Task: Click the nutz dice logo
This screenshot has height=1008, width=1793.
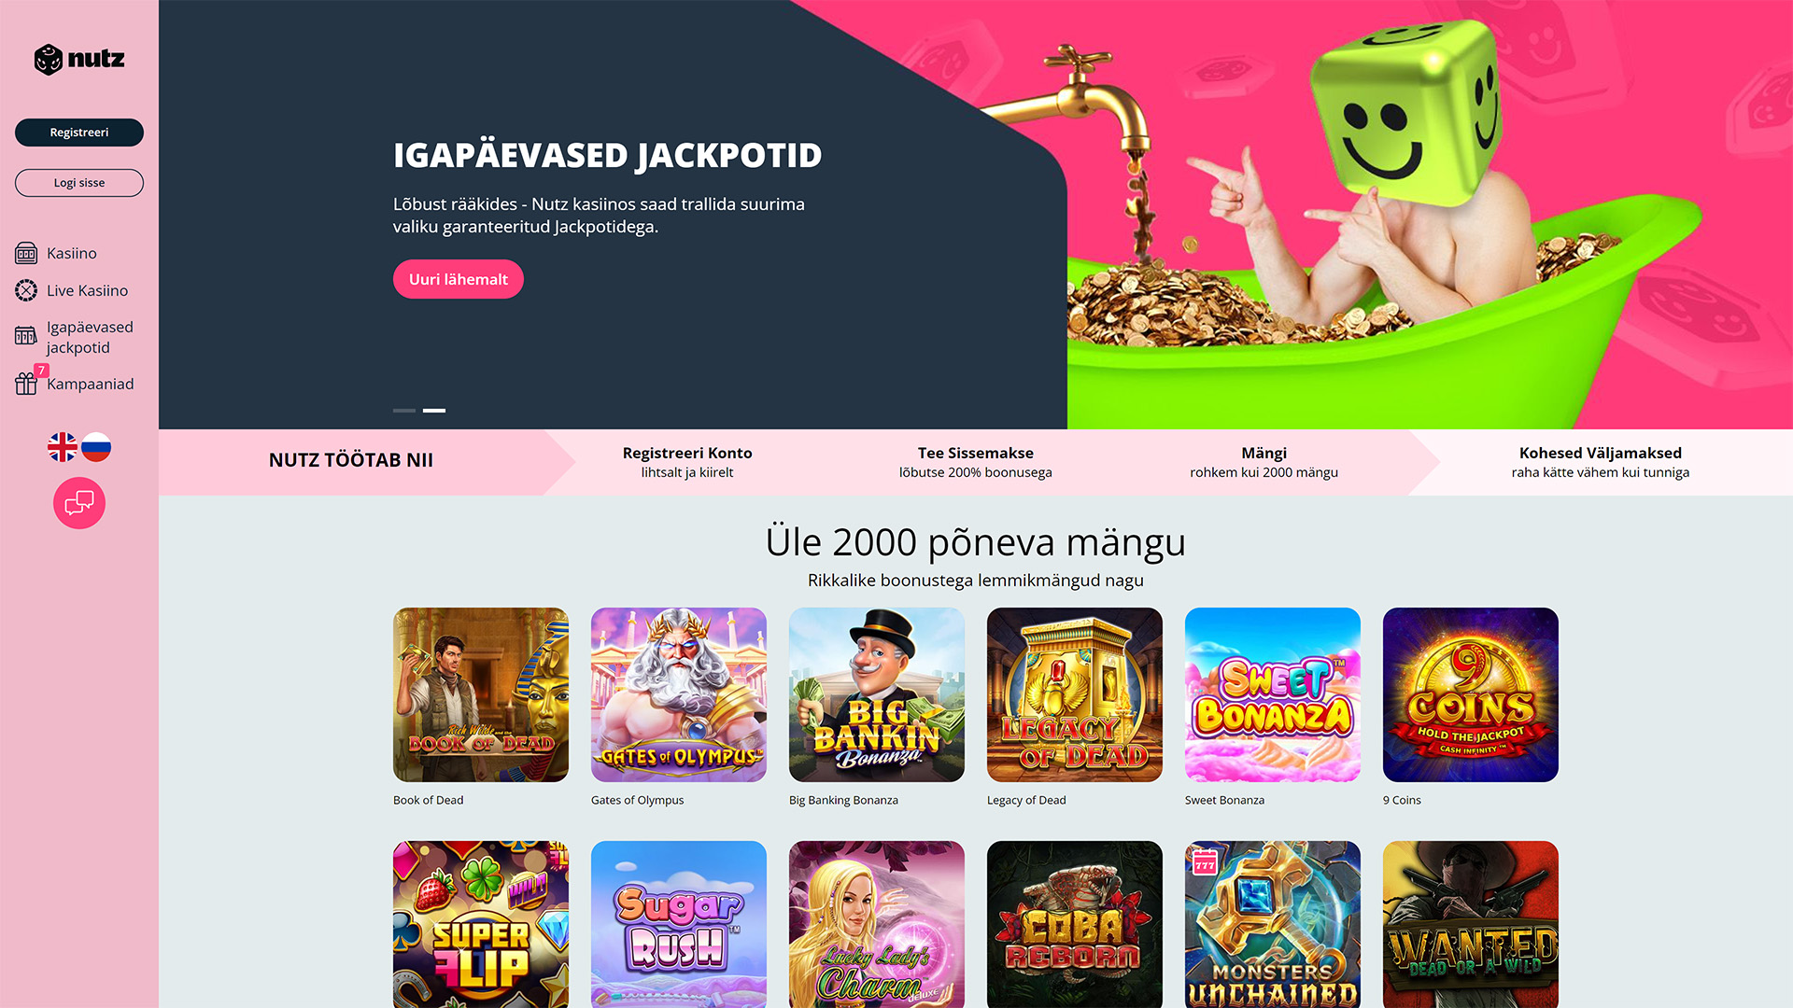Action: (x=79, y=59)
